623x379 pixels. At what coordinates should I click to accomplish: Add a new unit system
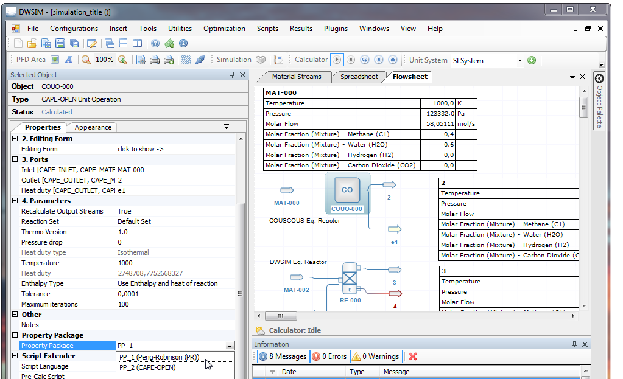point(532,60)
